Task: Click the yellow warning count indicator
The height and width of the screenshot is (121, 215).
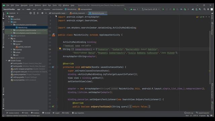Action: point(198,17)
